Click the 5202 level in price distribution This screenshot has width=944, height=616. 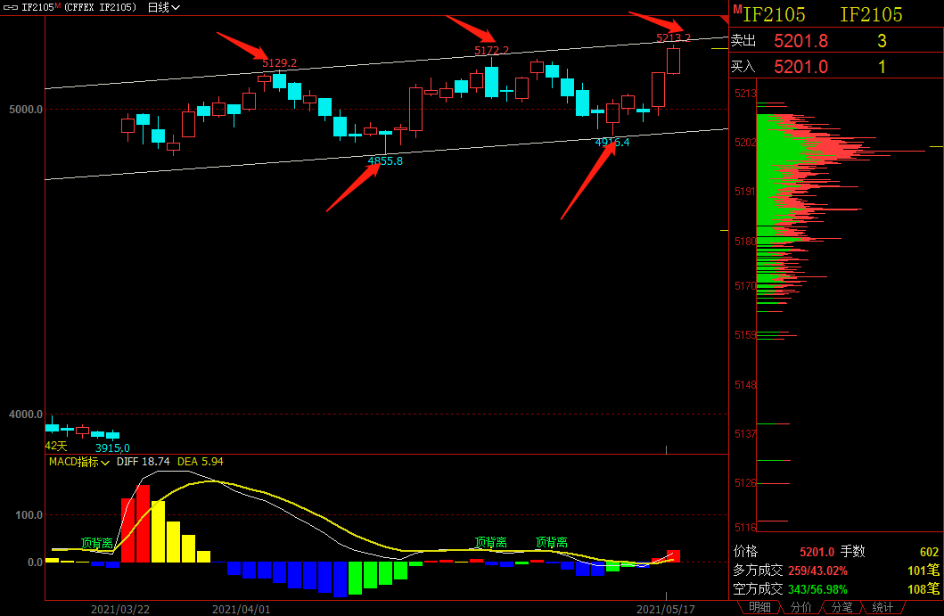tap(745, 143)
